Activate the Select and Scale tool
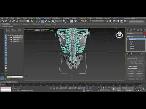This screenshot has width=146, height=109. tap(50, 21)
